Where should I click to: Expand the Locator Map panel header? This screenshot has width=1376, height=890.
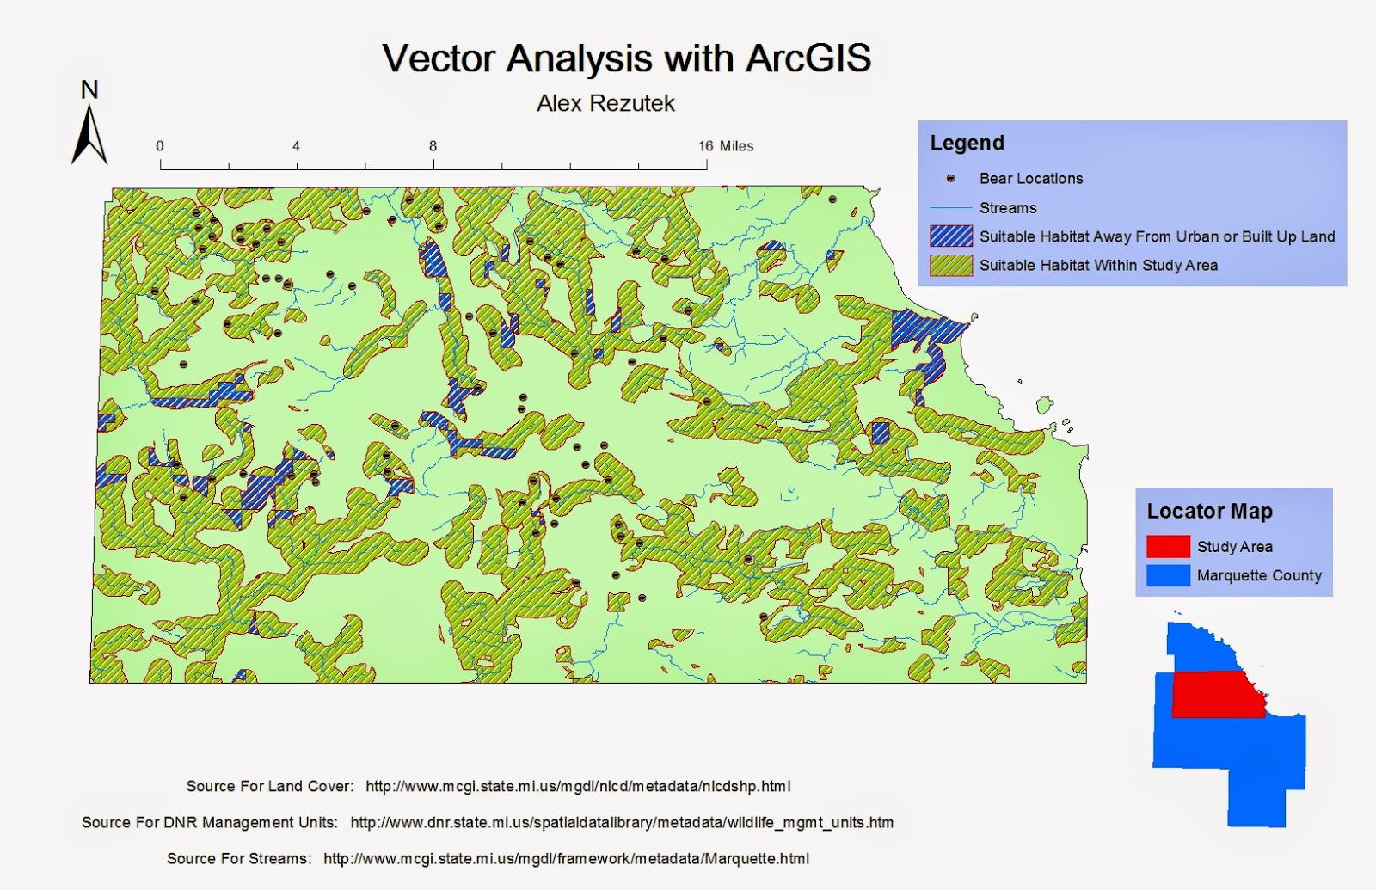click(1209, 509)
